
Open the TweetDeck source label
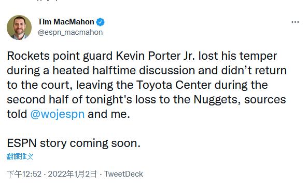coord(123,174)
